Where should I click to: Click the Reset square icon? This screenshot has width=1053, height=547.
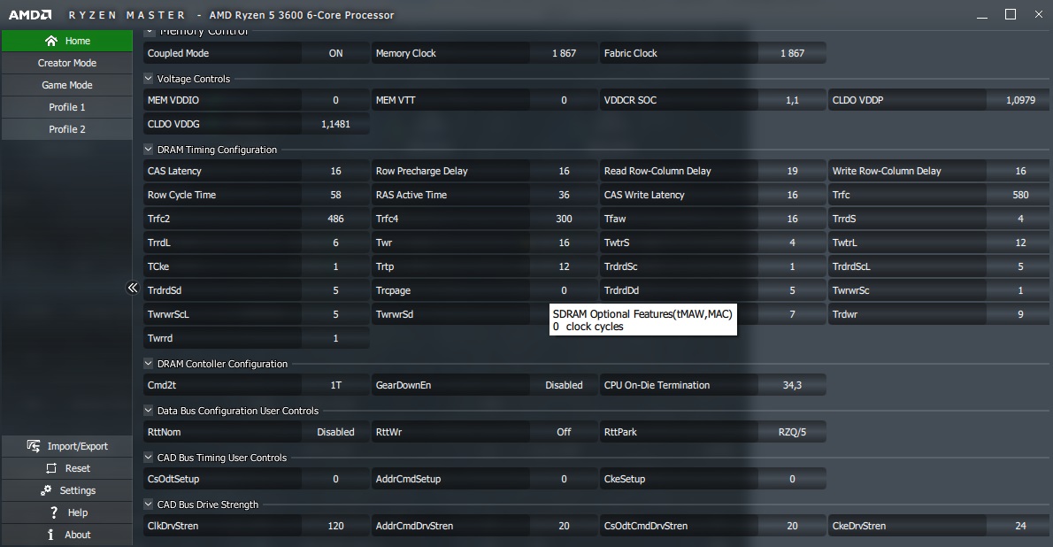pyautogui.click(x=51, y=468)
